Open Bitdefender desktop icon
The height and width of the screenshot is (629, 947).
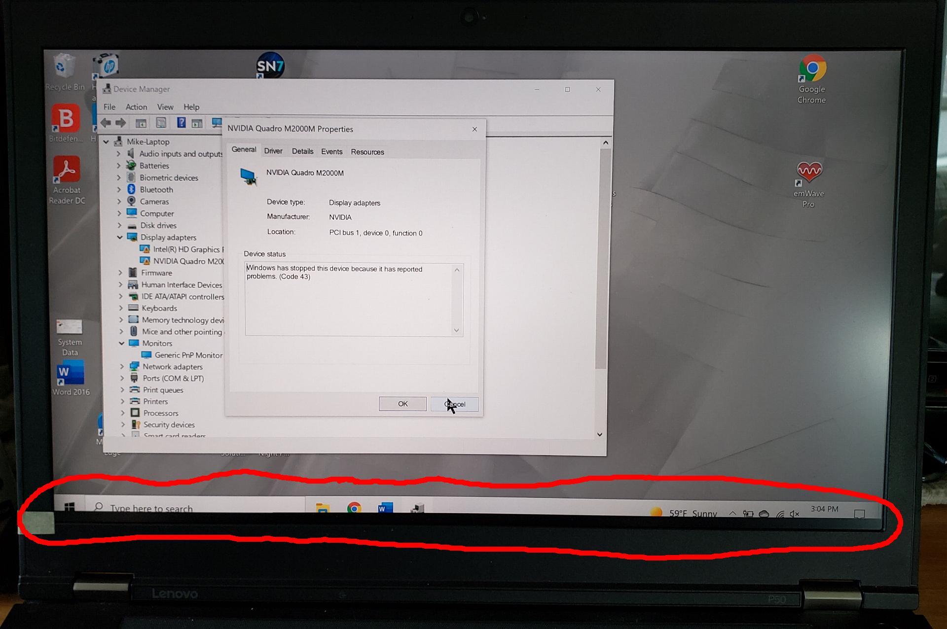point(66,123)
